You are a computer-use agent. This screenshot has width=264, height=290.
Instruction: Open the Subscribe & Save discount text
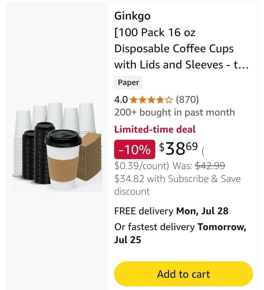point(177,185)
